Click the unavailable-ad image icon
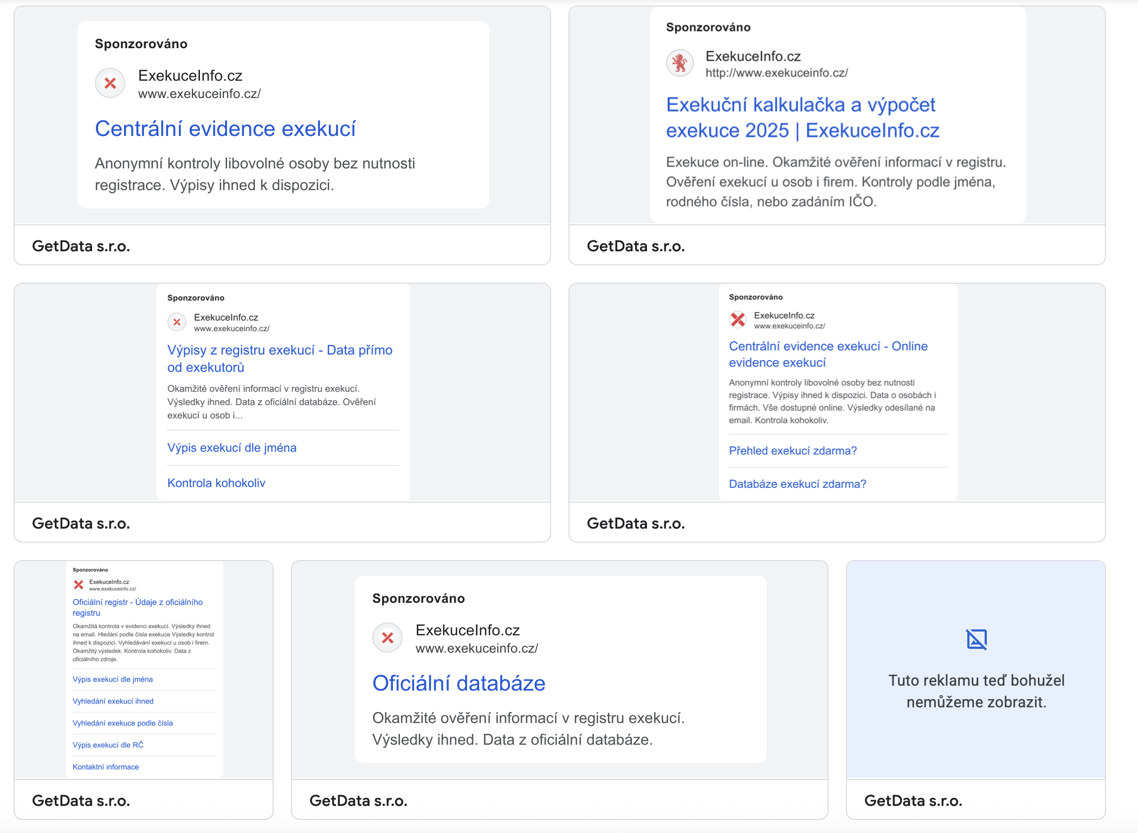Image resolution: width=1138 pixels, height=833 pixels. pos(977,639)
